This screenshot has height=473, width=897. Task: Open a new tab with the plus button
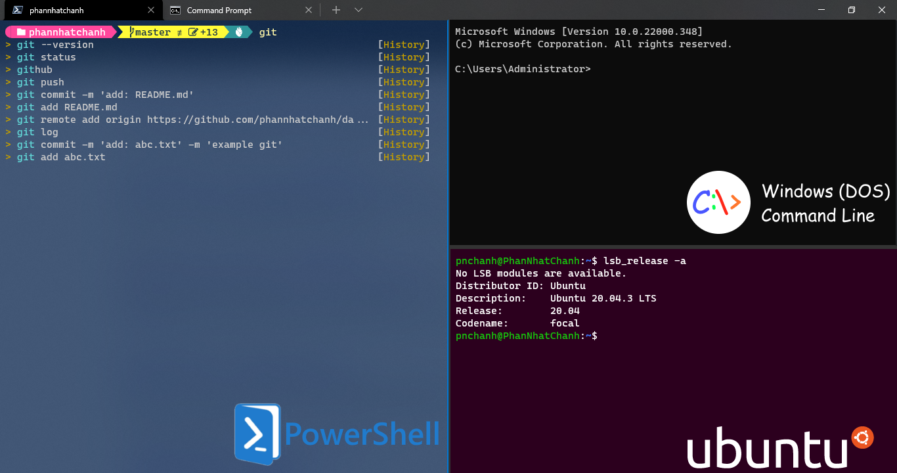[x=336, y=10]
